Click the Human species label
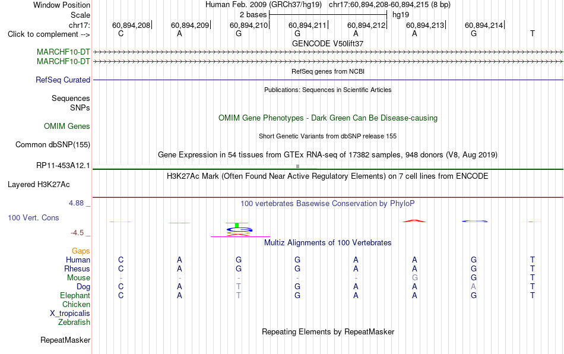564x354 pixels. coord(78,260)
